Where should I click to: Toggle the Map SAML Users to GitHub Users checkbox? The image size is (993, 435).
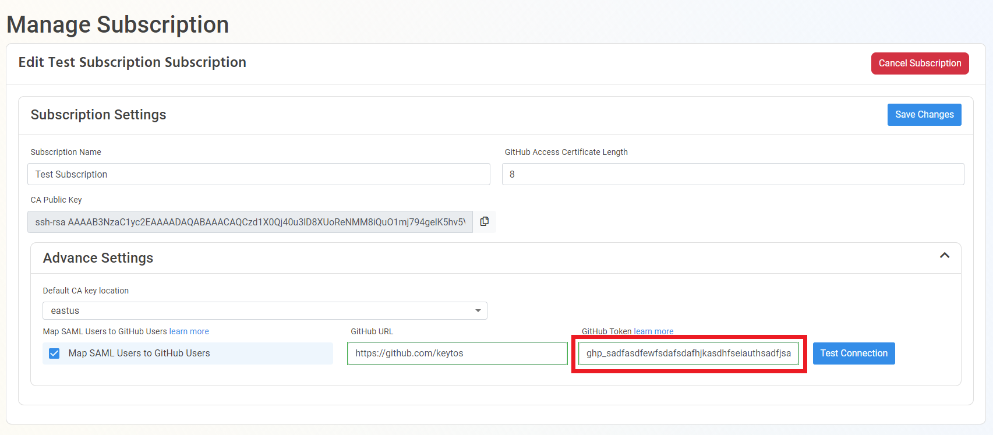54,353
